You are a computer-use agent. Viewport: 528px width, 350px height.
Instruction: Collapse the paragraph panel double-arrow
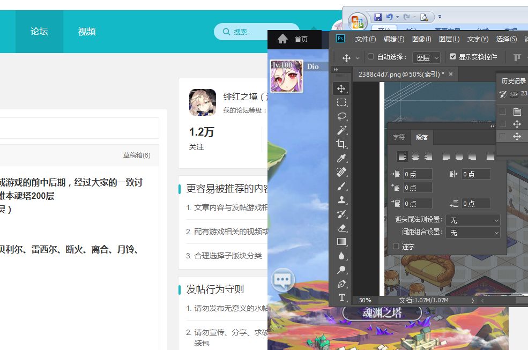click(x=492, y=126)
